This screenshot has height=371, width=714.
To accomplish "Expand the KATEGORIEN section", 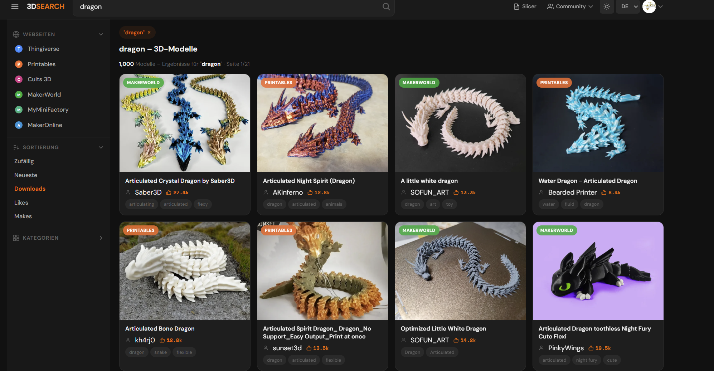I will point(101,238).
